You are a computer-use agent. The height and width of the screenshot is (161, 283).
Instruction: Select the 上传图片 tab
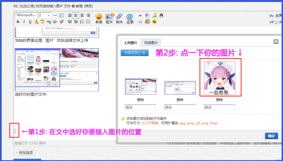coord(131,43)
